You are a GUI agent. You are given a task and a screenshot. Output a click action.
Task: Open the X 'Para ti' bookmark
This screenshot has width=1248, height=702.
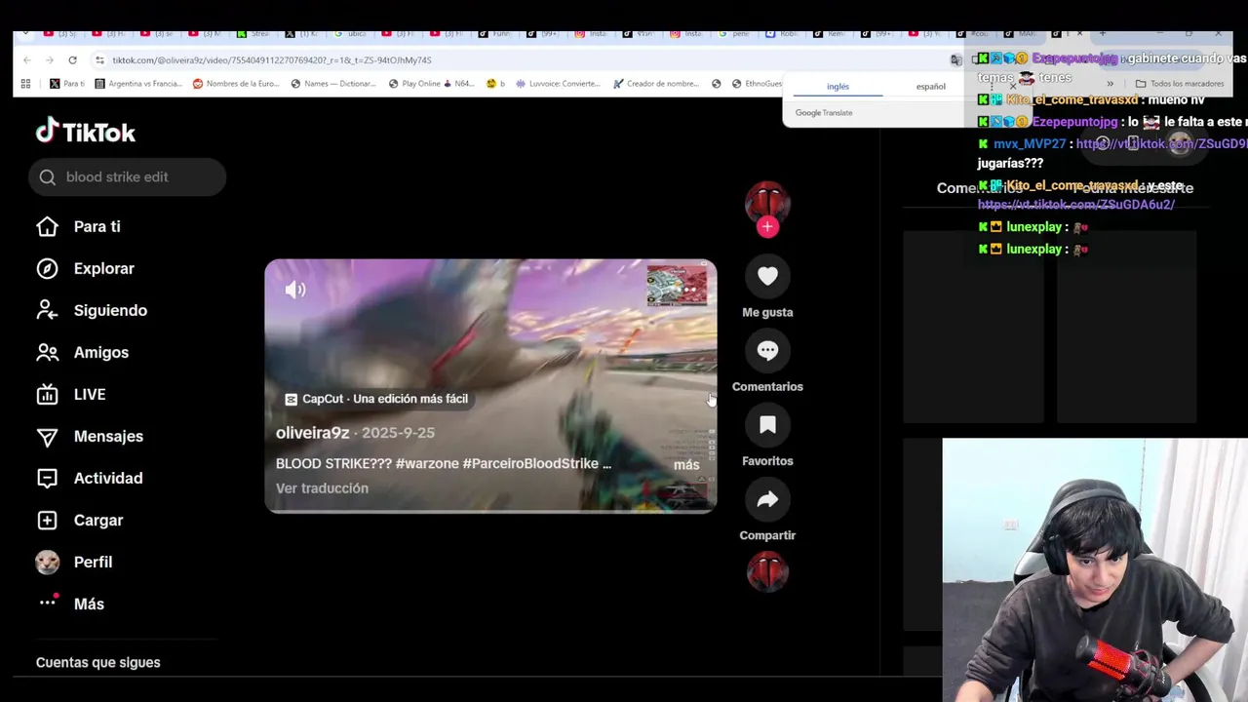(x=66, y=84)
